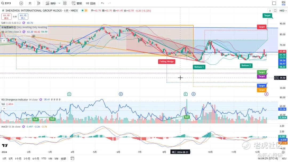Add a compare symbol with plus icon

coord(21,3)
